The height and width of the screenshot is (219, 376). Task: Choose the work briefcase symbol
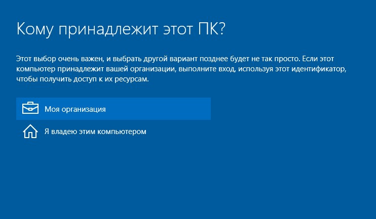[30, 109]
